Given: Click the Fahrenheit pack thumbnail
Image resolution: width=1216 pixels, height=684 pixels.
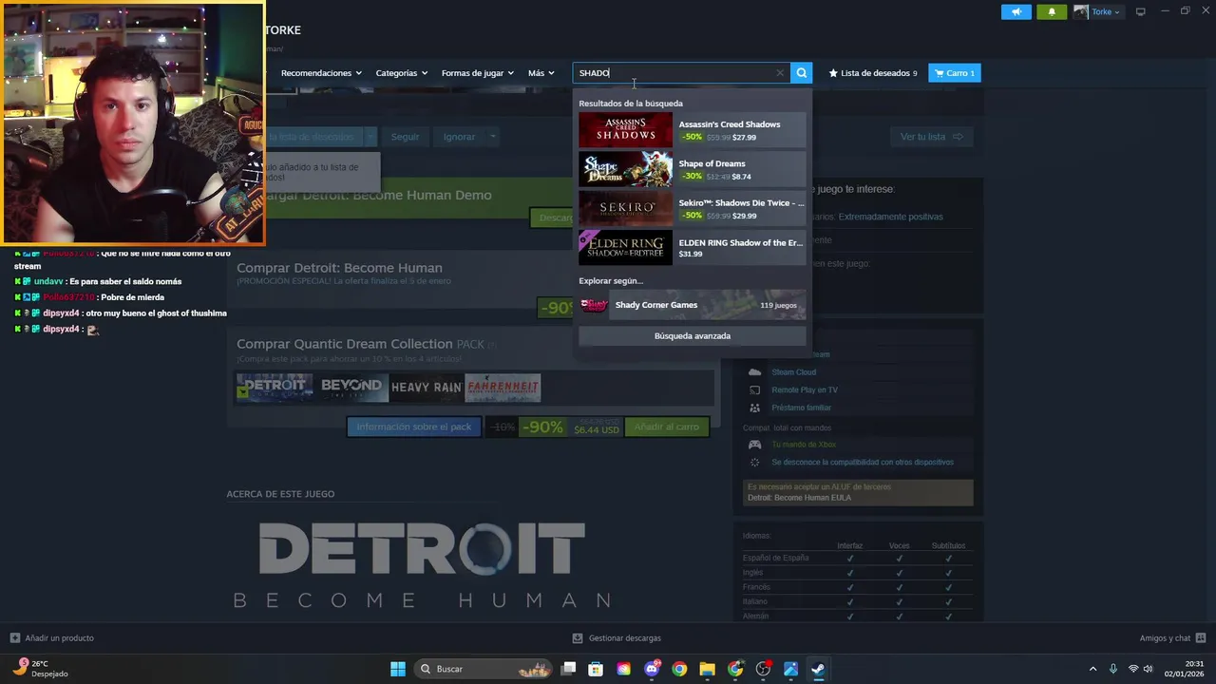Looking at the screenshot, I should (x=503, y=388).
